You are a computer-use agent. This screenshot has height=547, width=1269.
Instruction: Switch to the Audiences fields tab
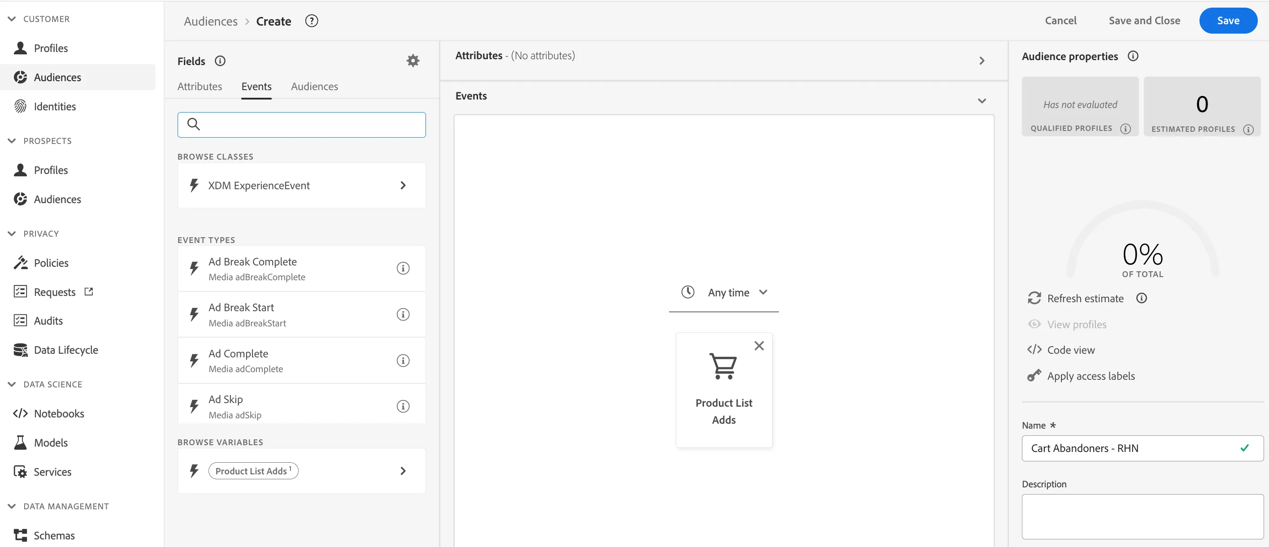tap(314, 87)
